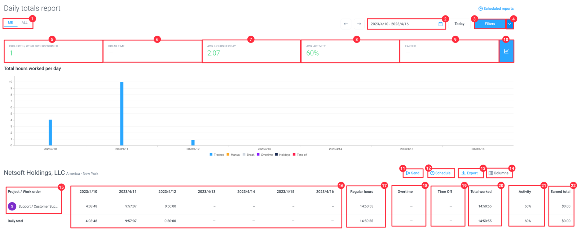Click Schedule with clock icon
Image resolution: width=577 pixels, height=244 pixels.
[x=441, y=173]
